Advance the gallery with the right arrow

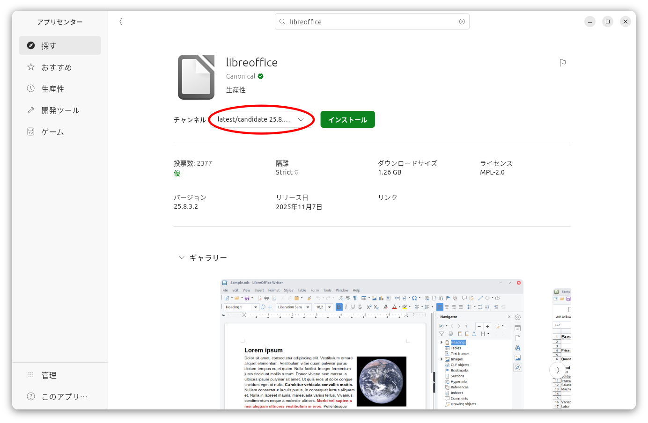pyautogui.click(x=557, y=370)
